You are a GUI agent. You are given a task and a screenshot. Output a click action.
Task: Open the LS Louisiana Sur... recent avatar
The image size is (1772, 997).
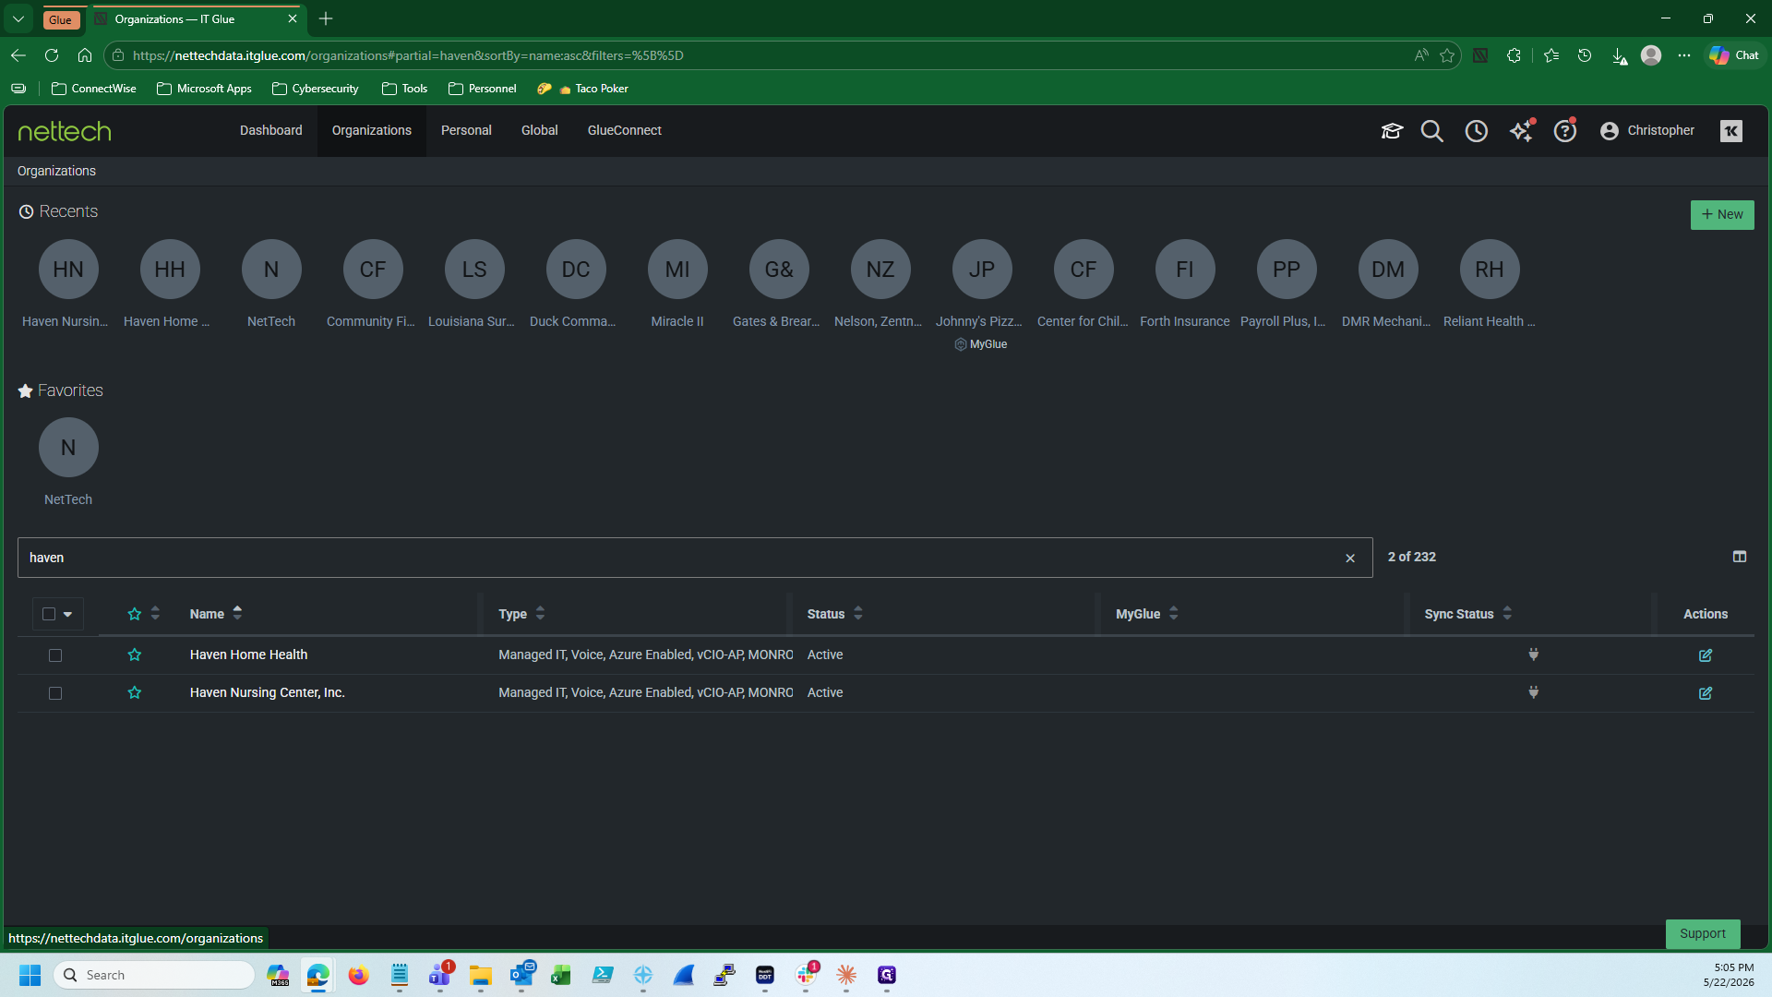click(474, 270)
